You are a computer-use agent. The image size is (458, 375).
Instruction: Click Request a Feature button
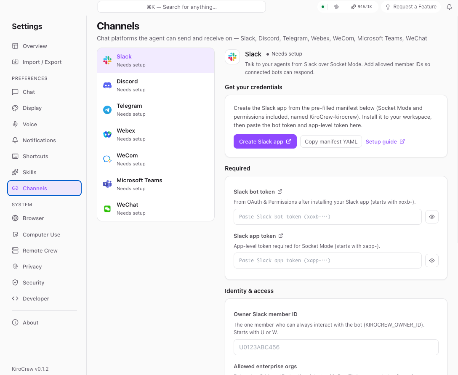(411, 7)
